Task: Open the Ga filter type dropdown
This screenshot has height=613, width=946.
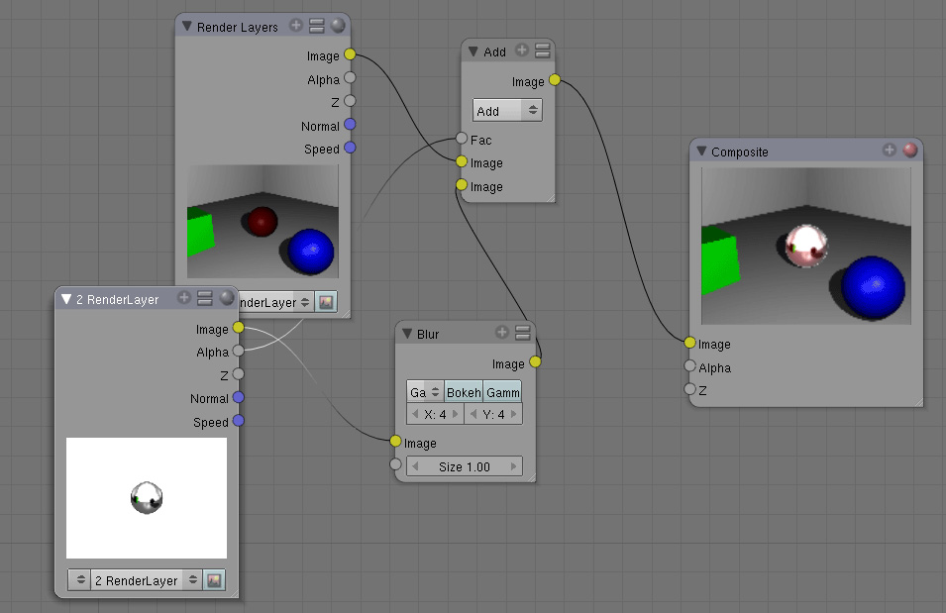Action: [425, 392]
